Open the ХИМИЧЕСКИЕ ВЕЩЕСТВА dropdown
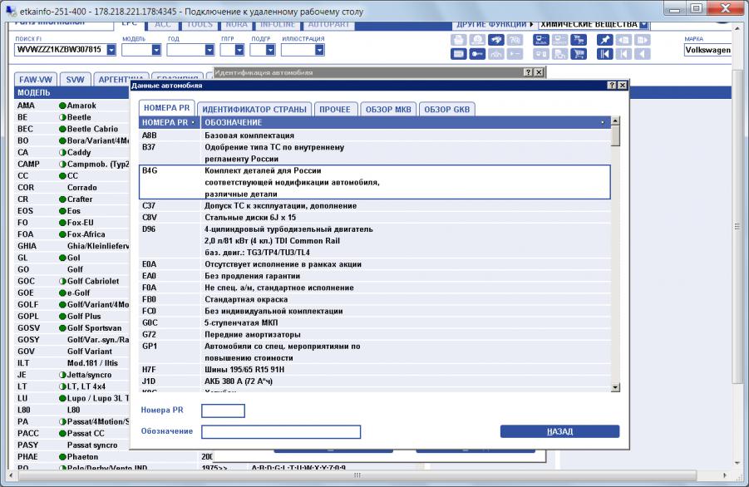This screenshot has height=487, width=749. 644,24
